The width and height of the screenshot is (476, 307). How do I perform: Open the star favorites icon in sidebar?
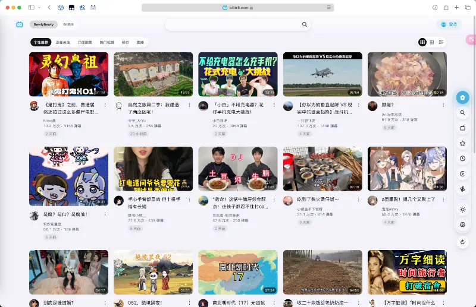pos(462,144)
